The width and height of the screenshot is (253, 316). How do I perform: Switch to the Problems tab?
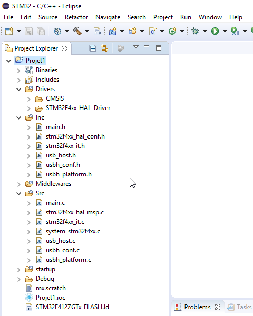(197, 307)
